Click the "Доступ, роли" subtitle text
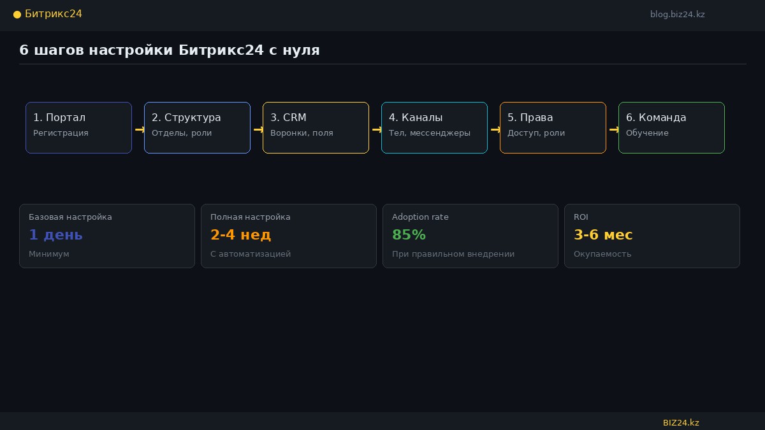 pyautogui.click(x=536, y=133)
